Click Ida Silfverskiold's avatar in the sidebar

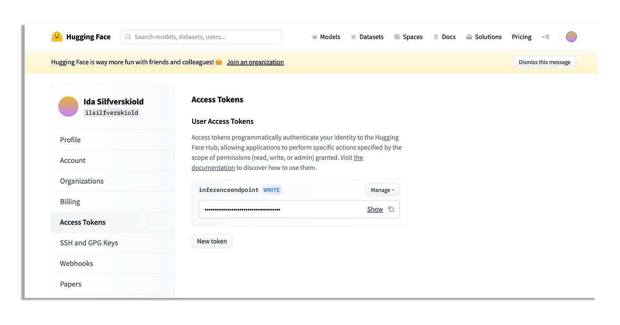(68, 106)
